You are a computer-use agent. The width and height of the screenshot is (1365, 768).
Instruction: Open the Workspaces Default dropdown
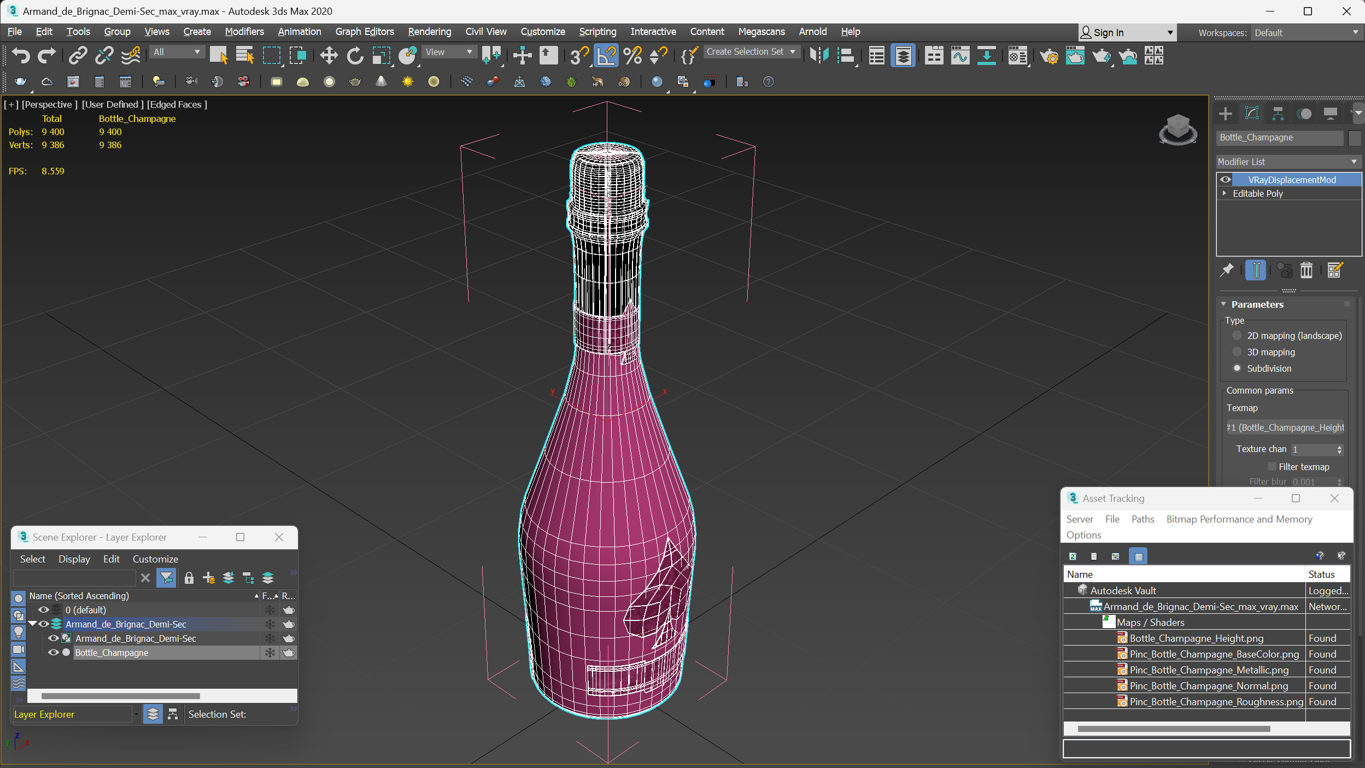1306,33
